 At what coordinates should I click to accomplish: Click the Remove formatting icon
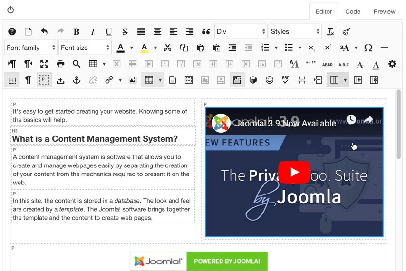[330, 31]
